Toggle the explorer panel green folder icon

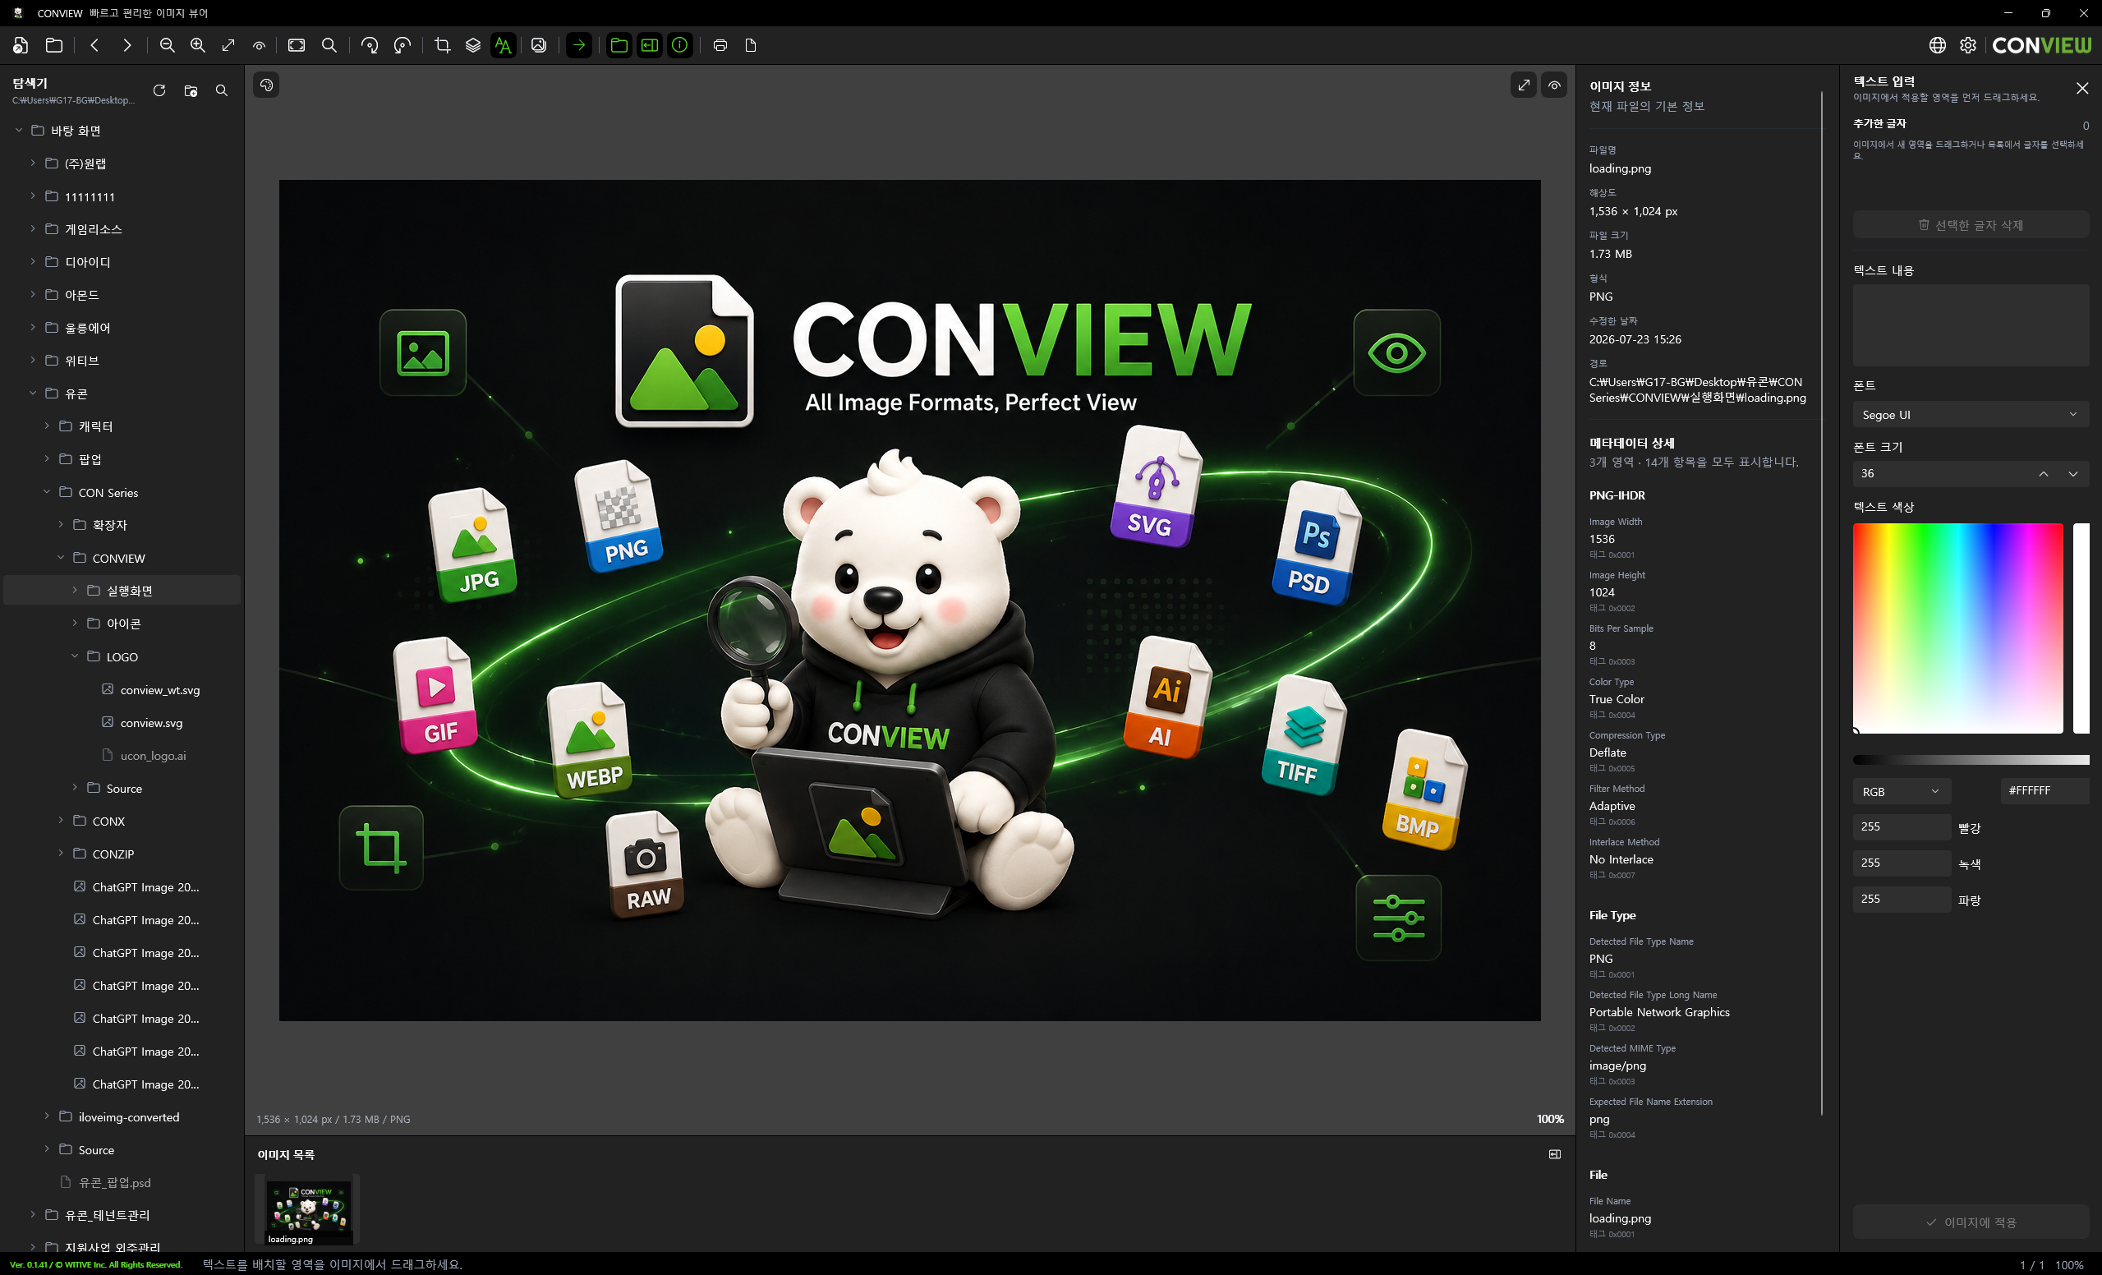coord(619,45)
